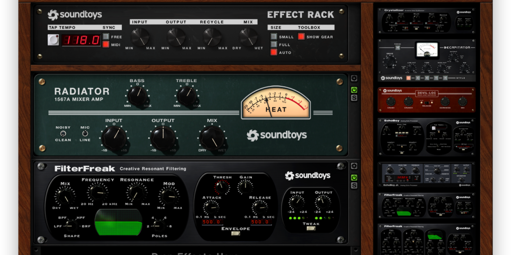511x255 pixels.
Task: Toggle Radiator power bypass icon
Action: [354, 90]
